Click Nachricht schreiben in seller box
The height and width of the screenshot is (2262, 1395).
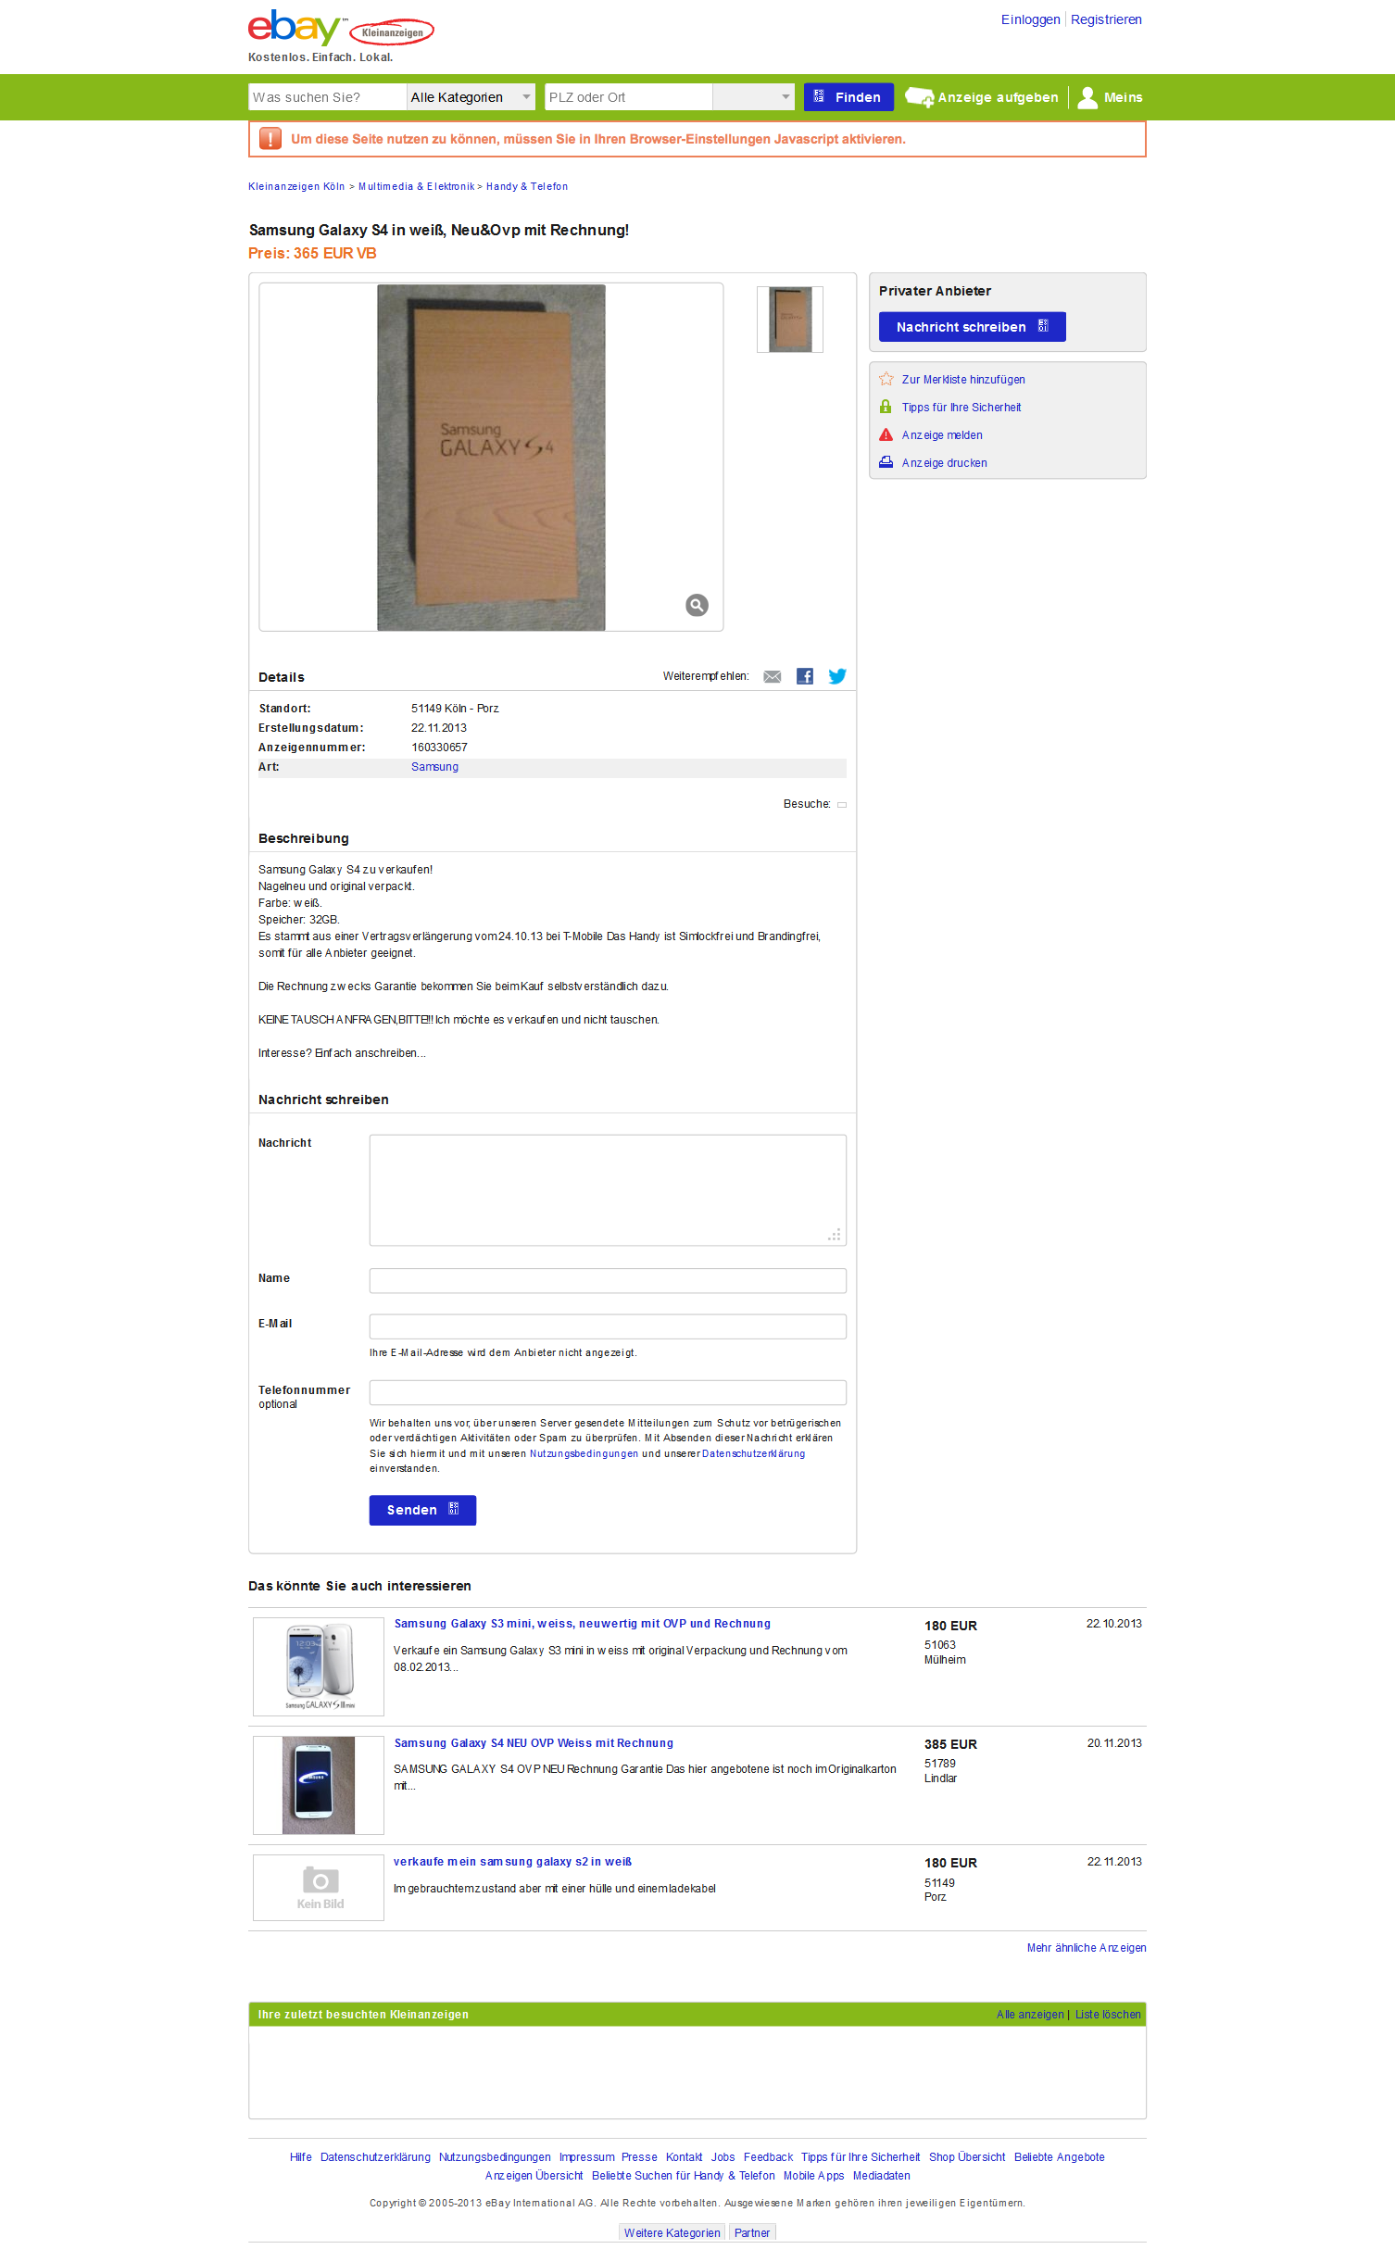pyautogui.click(x=972, y=327)
